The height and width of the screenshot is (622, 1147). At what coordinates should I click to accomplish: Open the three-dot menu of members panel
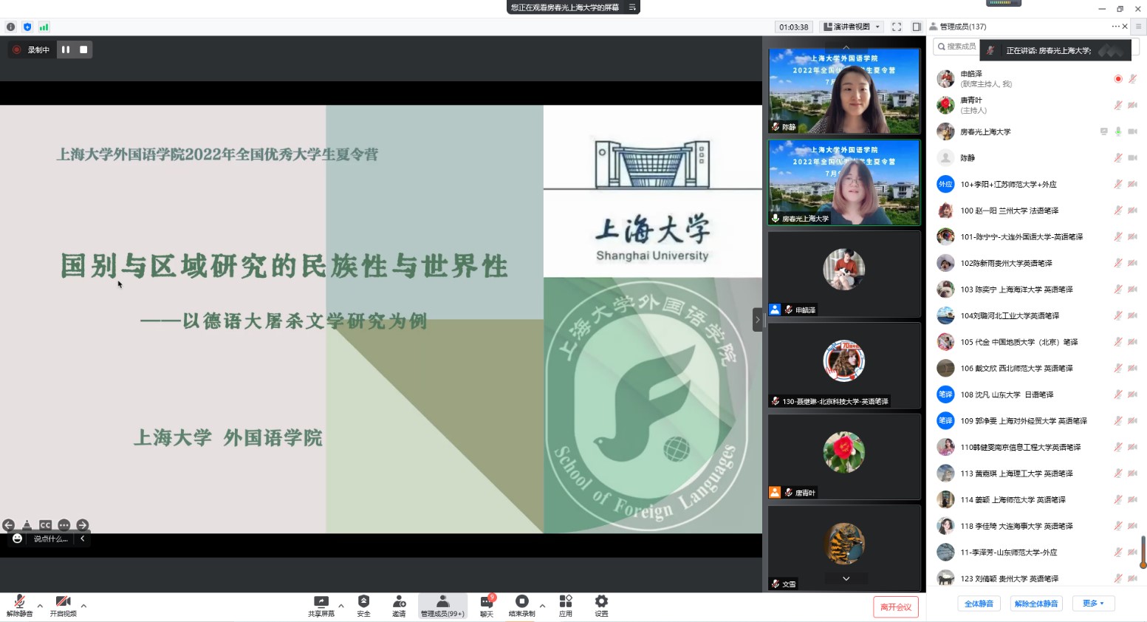pyautogui.click(x=1115, y=27)
